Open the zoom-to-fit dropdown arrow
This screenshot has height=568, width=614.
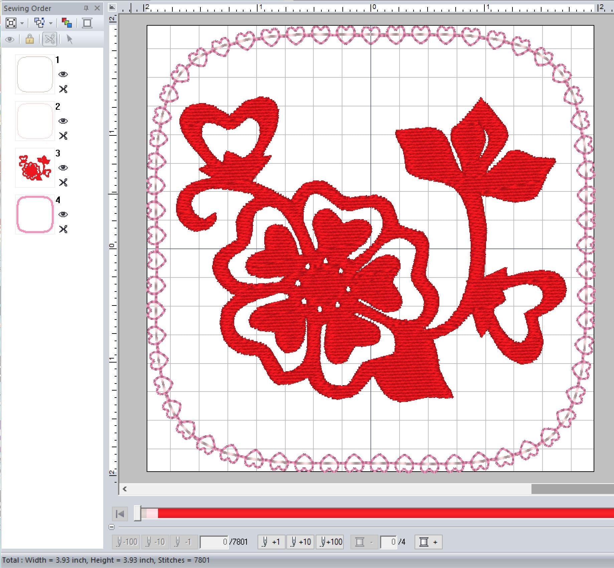coord(22,23)
